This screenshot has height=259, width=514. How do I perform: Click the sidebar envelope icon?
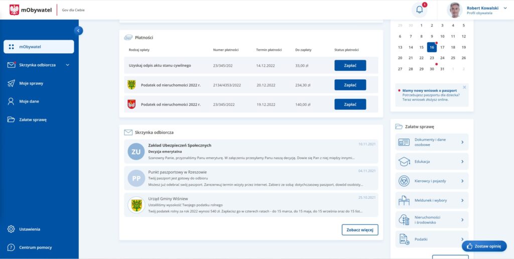(x=11, y=65)
